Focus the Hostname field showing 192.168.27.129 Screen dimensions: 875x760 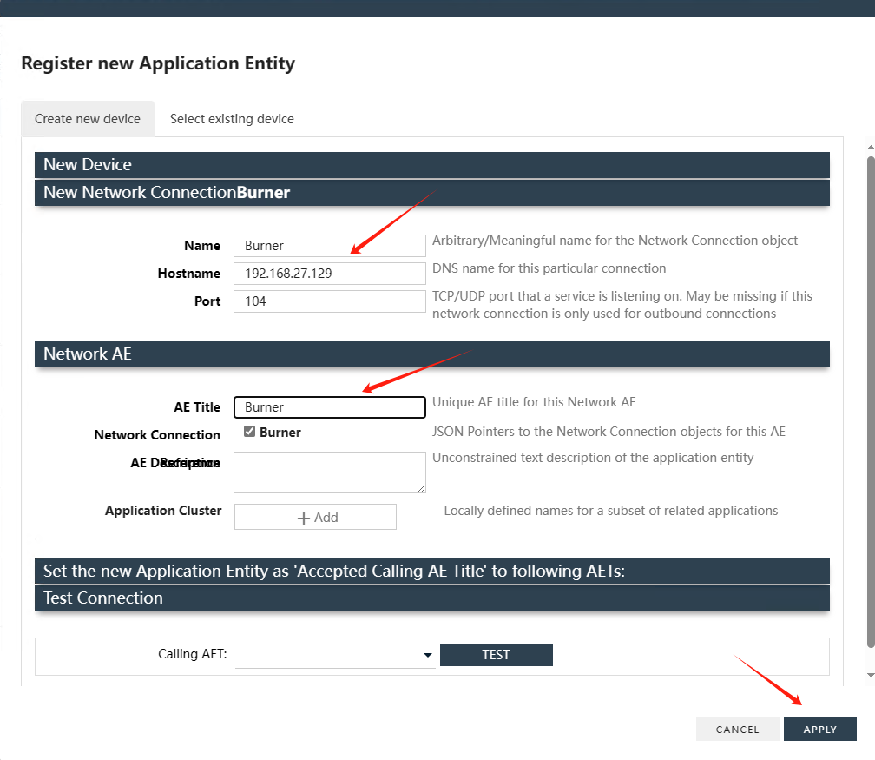pos(329,274)
